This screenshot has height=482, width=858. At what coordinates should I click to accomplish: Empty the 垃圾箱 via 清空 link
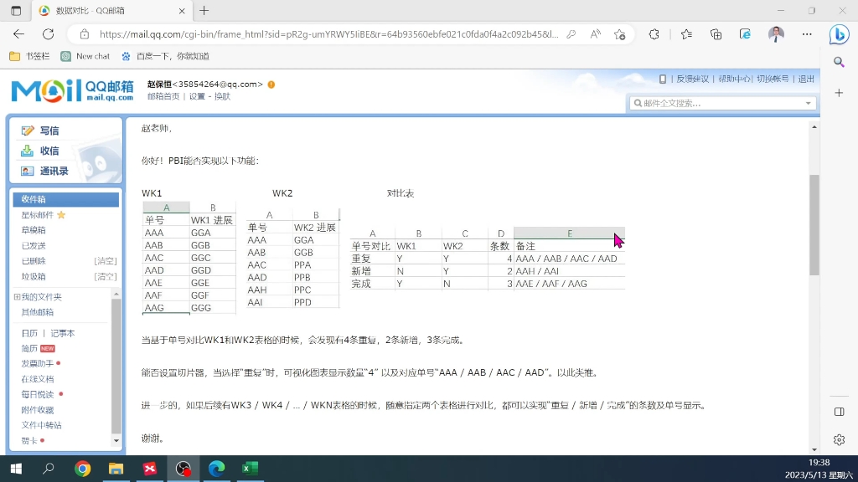pyautogui.click(x=107, y=274)
